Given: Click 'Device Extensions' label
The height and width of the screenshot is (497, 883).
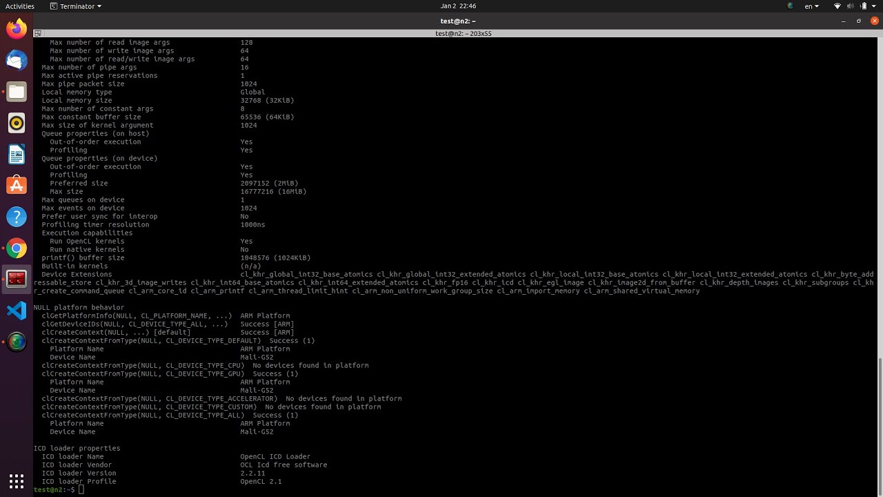Looking at the screenshot, I should click(77, 274).
